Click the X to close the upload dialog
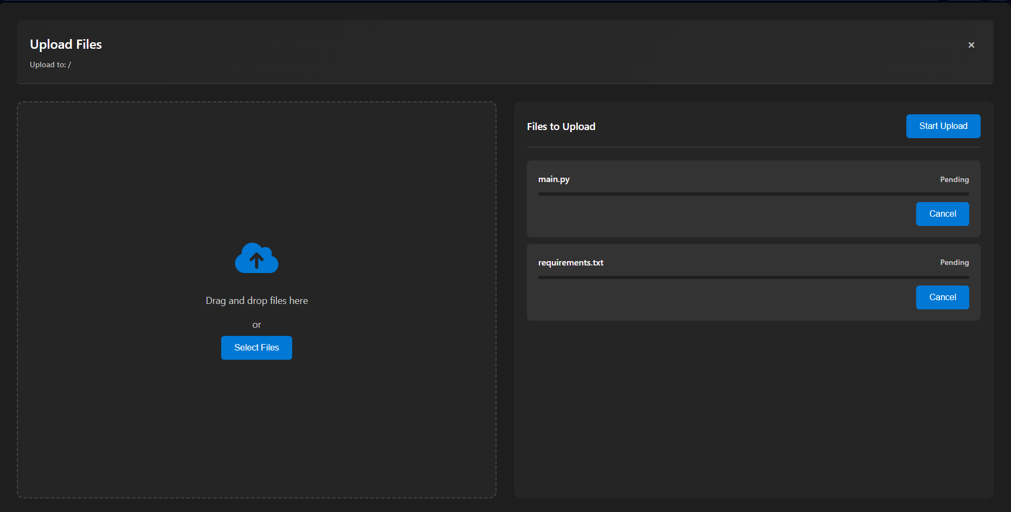The image size is (1011, 512). [x=971, y=45]
